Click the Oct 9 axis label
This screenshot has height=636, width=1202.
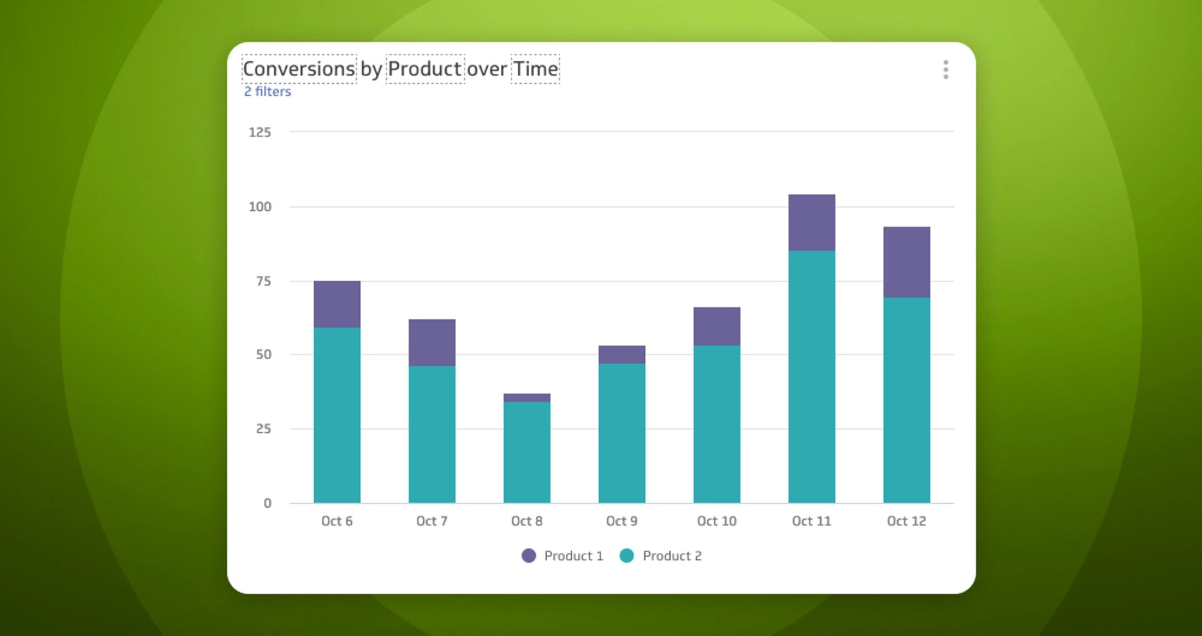click(x=622, y=521)
